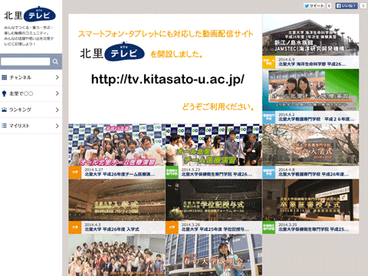Click the Facebook like button
This screenshot has height=276, width=368.
click(x=347, y=5)
